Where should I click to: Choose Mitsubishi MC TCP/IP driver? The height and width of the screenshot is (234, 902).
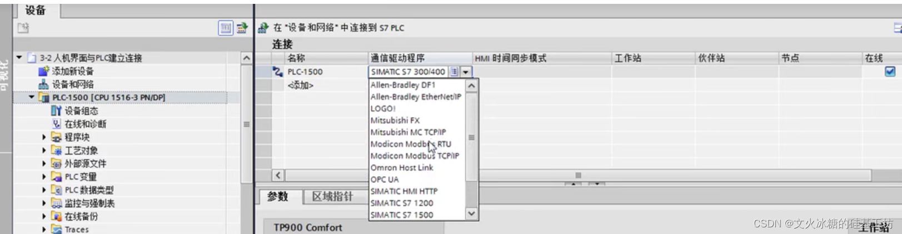tap(416, 132)
